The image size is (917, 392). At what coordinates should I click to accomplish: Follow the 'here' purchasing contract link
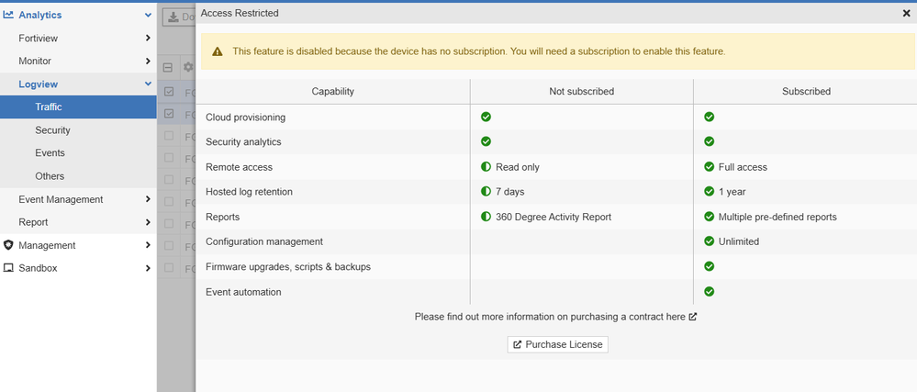pyautogui.click(x=675, y=317)
